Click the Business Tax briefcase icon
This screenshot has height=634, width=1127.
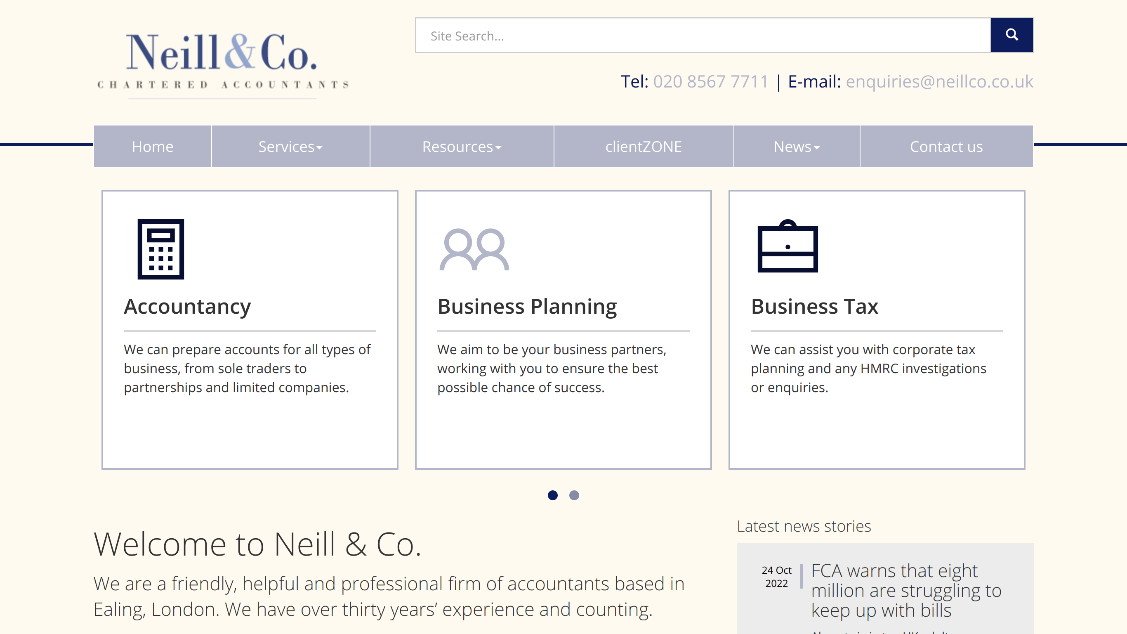(787, 246)
